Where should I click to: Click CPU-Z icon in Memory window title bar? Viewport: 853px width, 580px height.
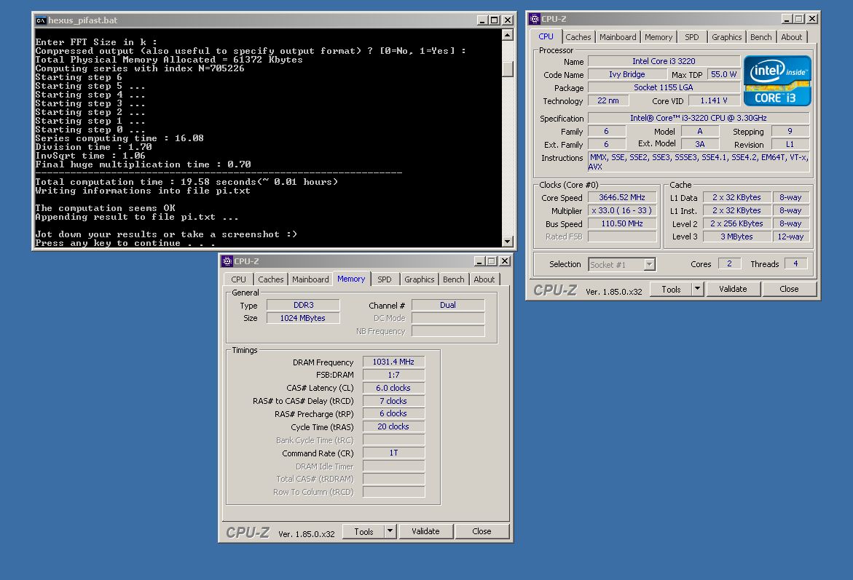point(227,261)
